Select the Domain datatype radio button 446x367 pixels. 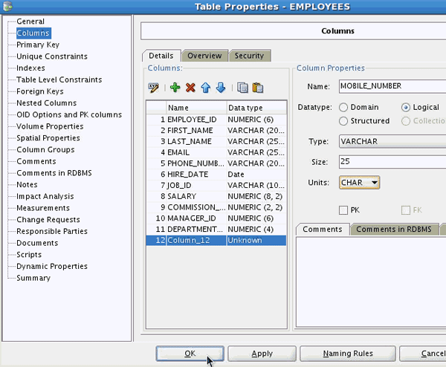pyautogui.click(x=343, y=108)
